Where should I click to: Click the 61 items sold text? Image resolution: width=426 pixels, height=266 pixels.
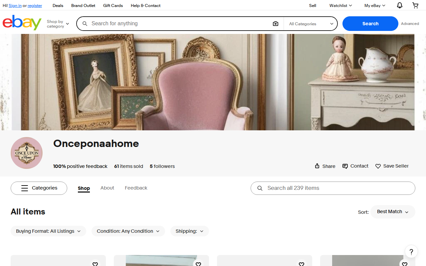[128, 166]
